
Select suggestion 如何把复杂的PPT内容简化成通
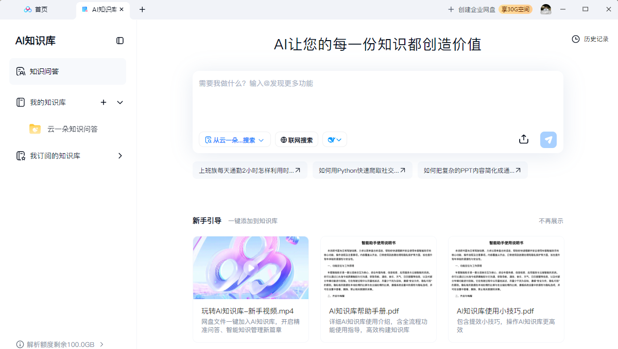click(x=472, y=170)
